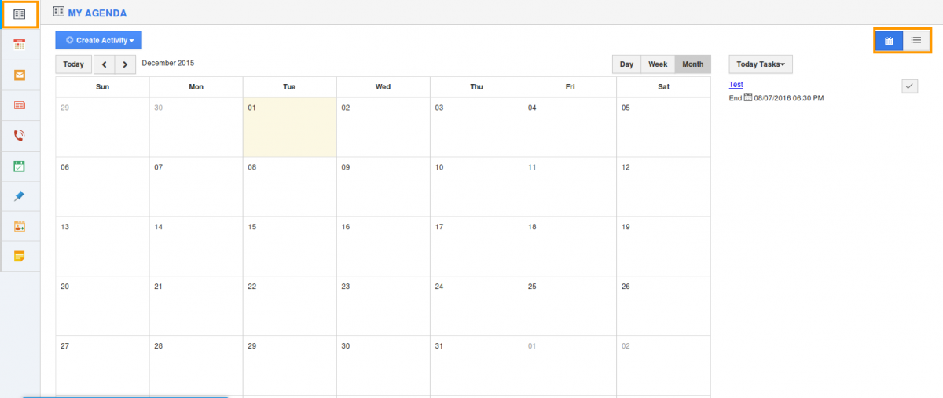
Task: Click the Today button
Action: [74, 64]
